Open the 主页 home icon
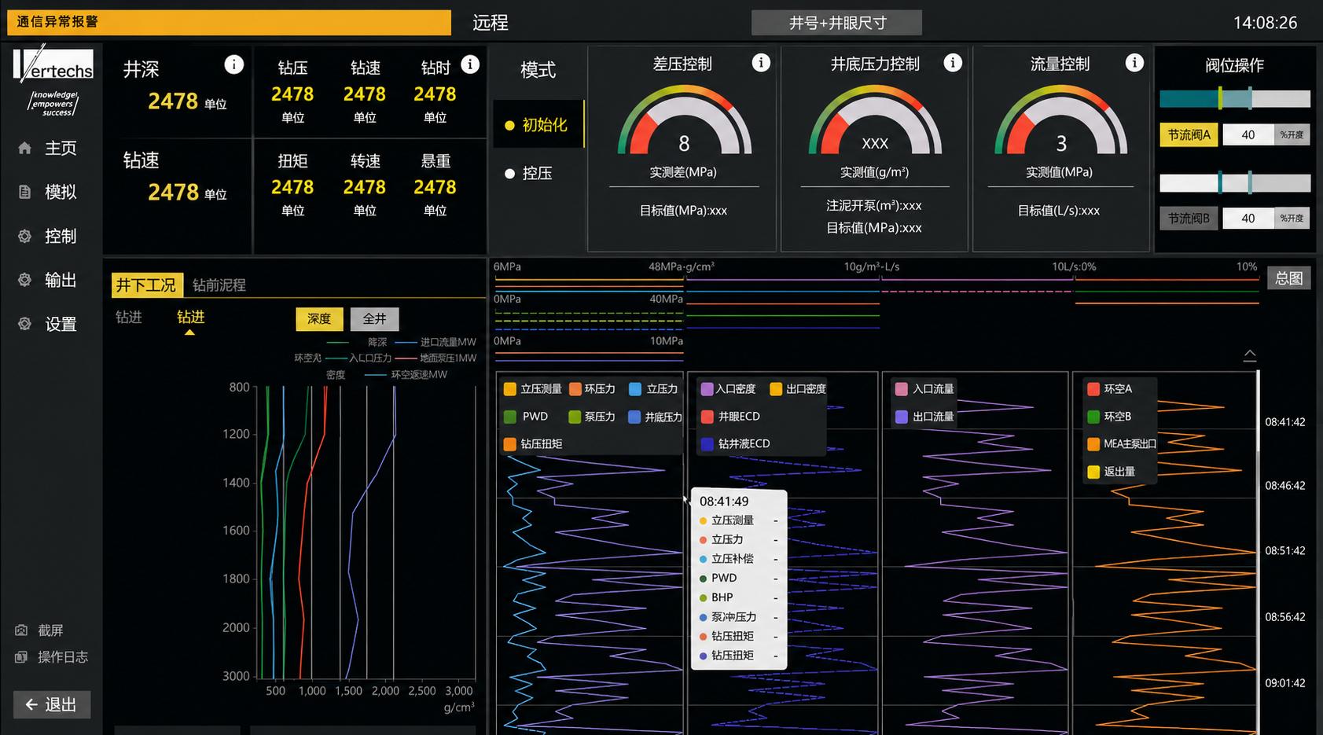Image resolution: width=1323 pixels, height=735 pixels. (24, 148)
